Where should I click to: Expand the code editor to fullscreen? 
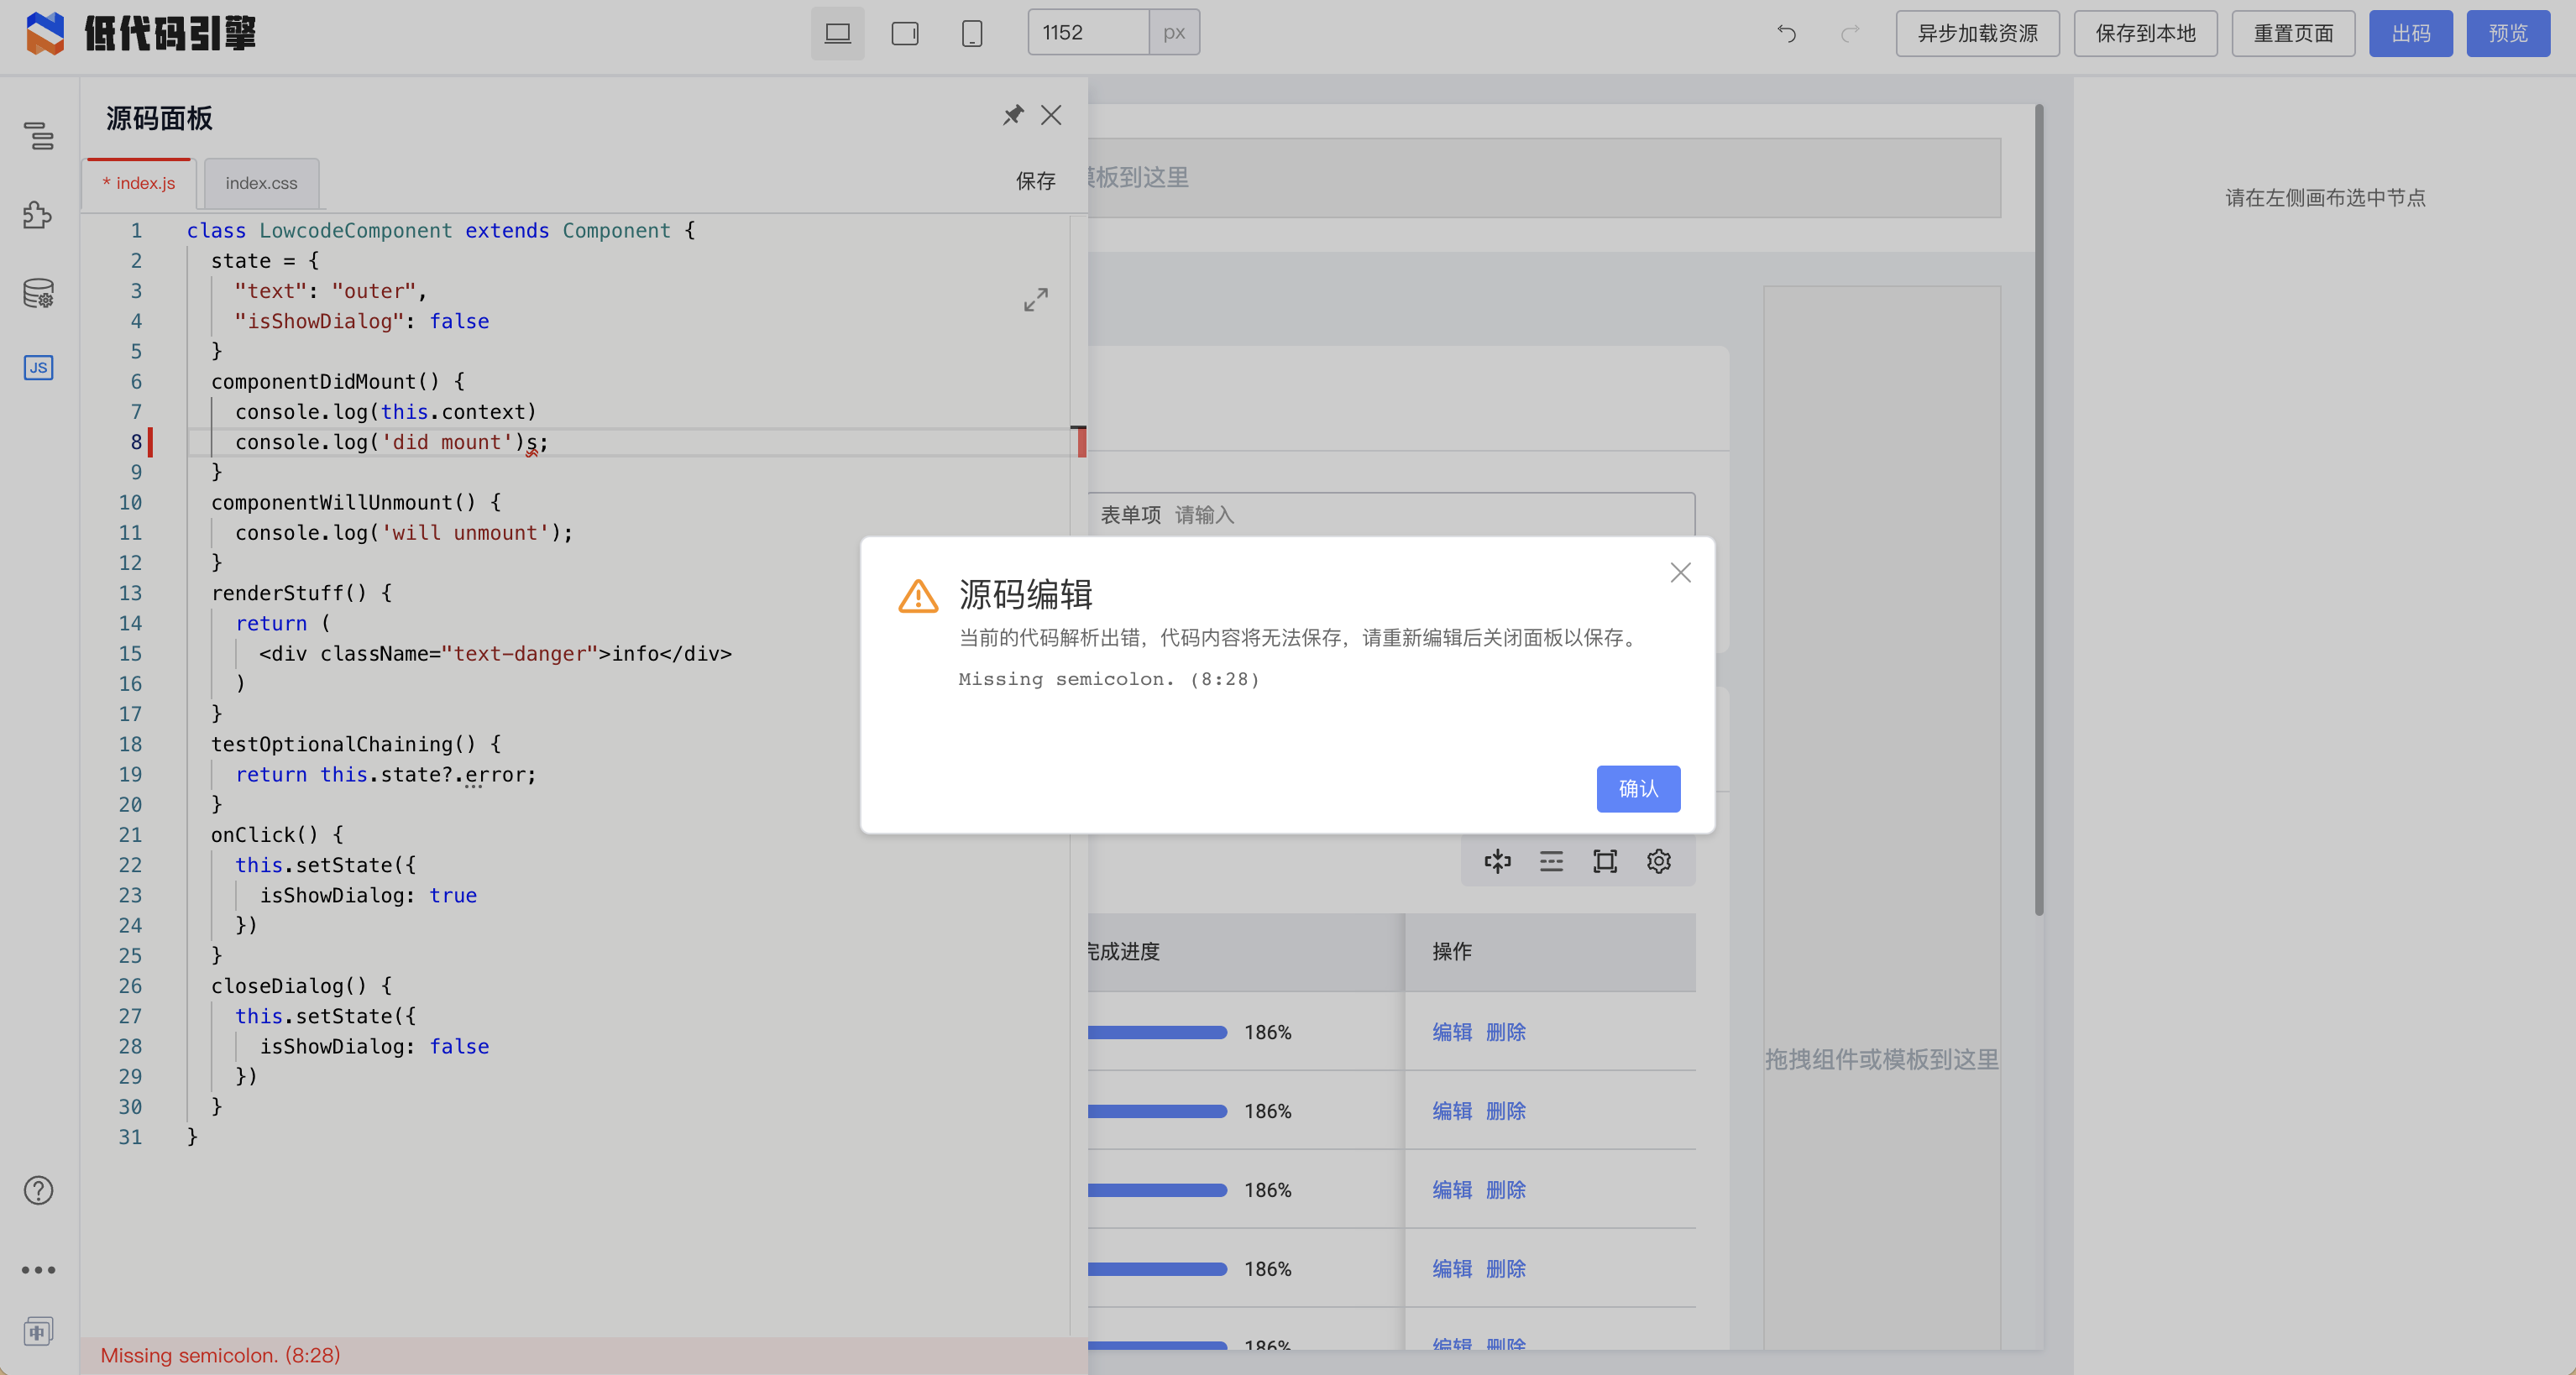[1036, 299]
